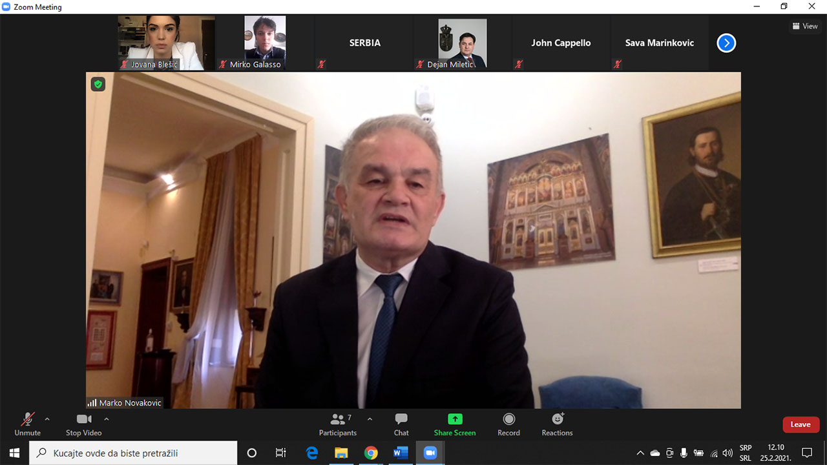Show hidden system tray icons
827x465 pixels.
(640, 453)
